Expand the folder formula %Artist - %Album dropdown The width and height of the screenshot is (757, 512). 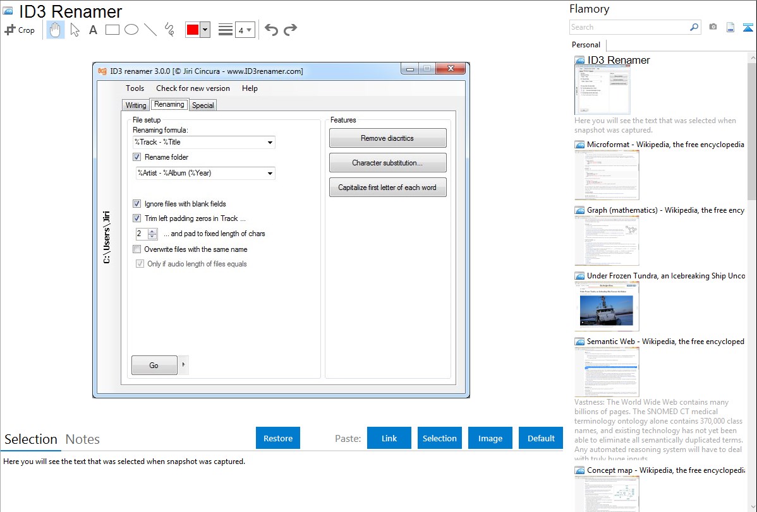[x=270, y=173]
